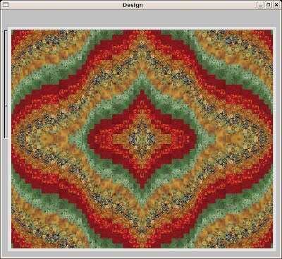Screen dimensions: 282x259
Task: Maximize the Design window
Action: click(269, 5)
